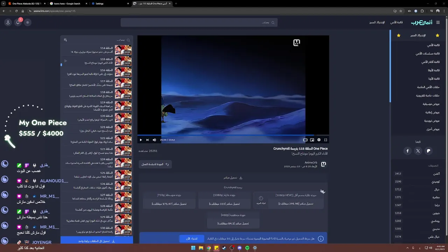Open video player settings gear
The height and width of the screenshot is (252, 448).
point(319,140)
